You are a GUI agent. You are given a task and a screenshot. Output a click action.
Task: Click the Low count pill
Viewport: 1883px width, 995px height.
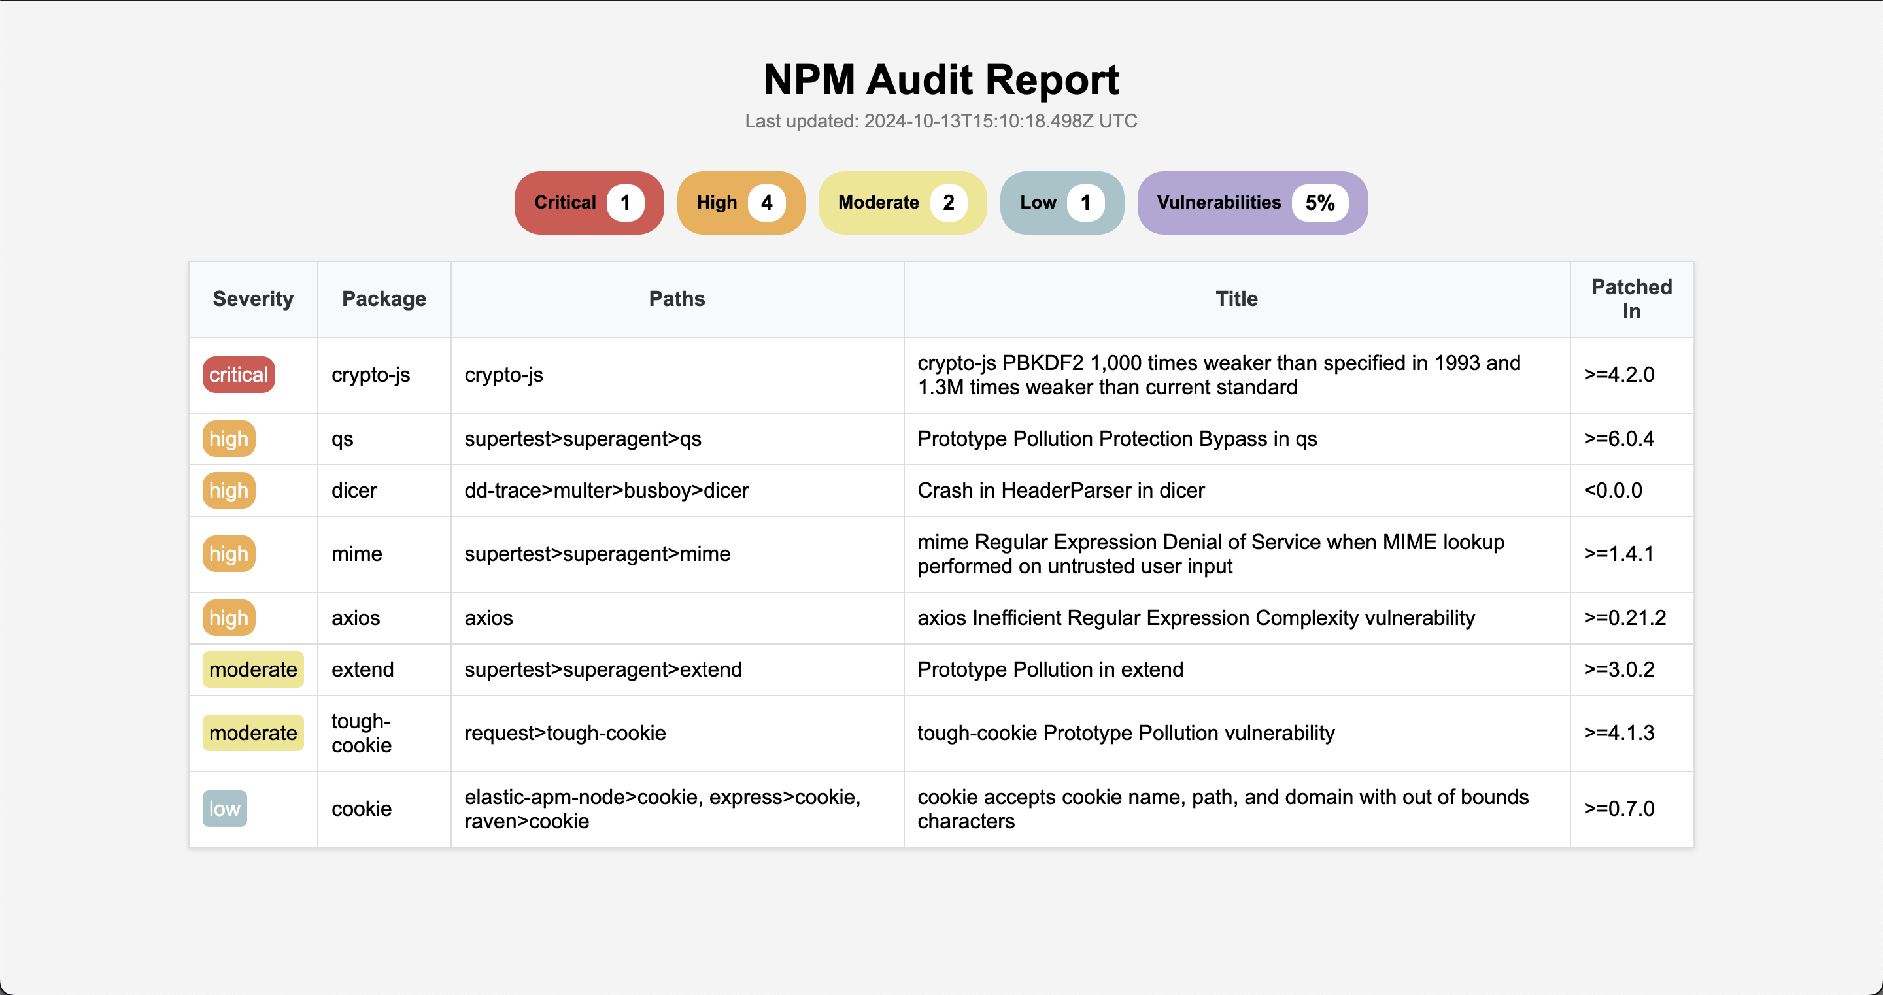(x=1061, y=203)
